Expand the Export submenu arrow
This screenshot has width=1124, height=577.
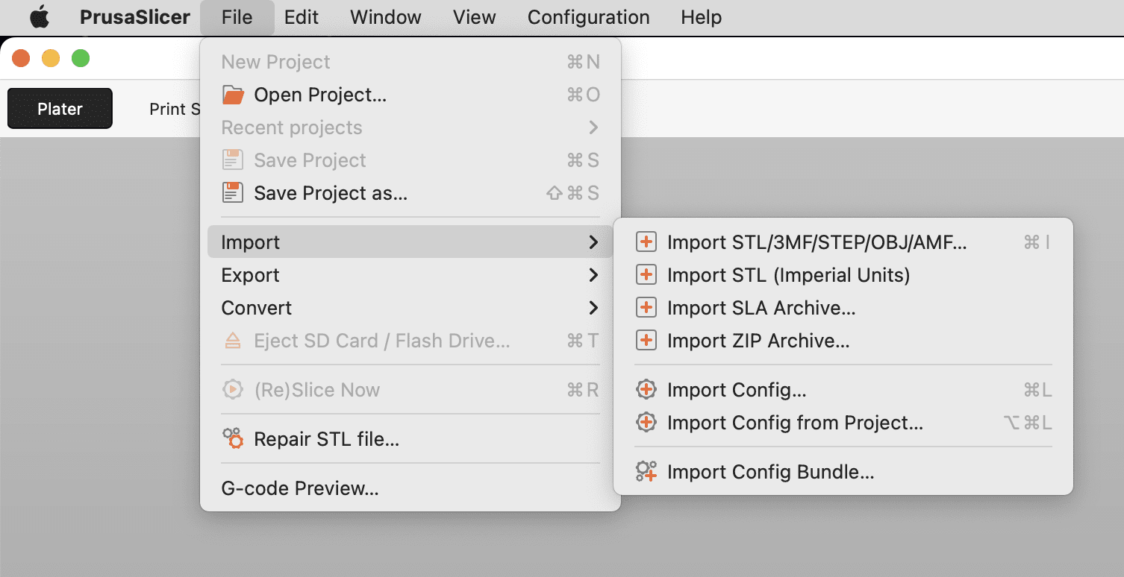(x=593, y=275)
